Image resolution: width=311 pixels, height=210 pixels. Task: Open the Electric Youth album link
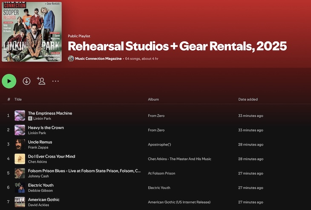tap(159, 188)
